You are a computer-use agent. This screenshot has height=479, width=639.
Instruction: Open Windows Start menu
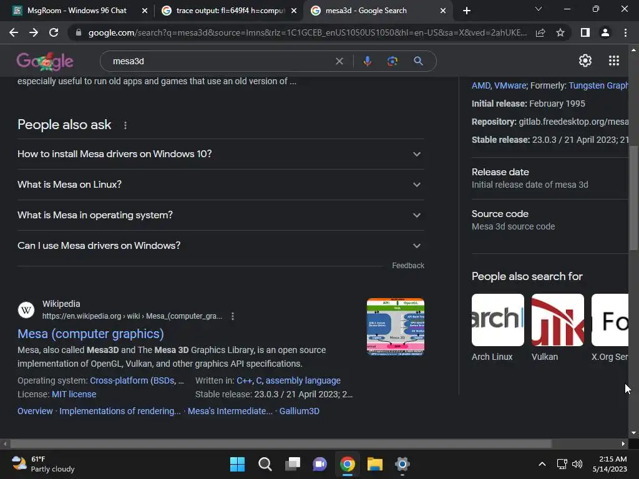237,464
